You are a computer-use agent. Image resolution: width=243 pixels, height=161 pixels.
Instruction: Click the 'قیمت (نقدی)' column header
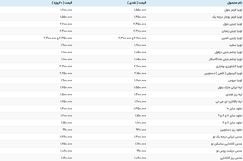[137, 3]
